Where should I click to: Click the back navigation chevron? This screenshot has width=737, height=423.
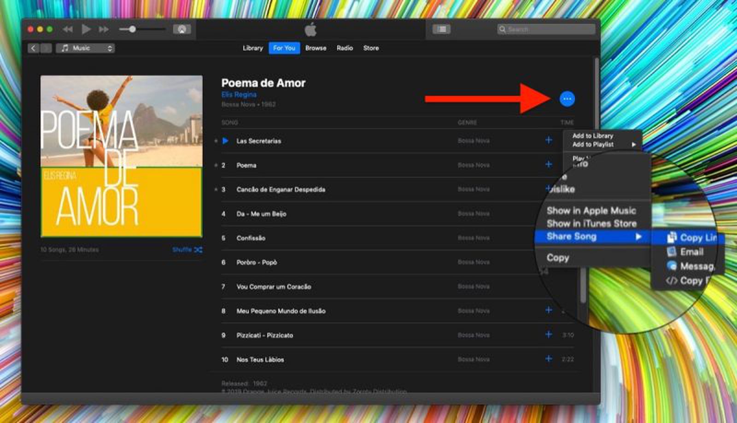[x=33, y=48]
